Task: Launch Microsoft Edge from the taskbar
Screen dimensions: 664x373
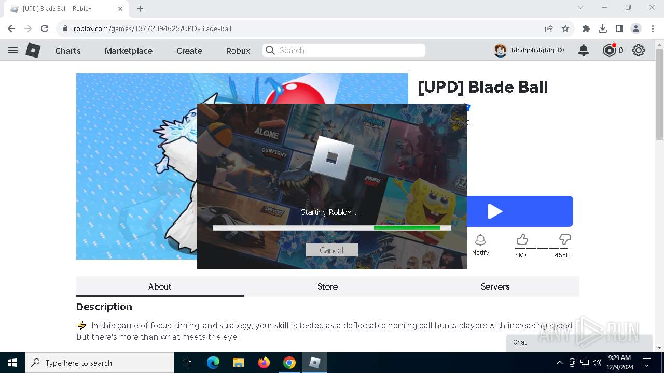Action: click(x=213, y=363)
